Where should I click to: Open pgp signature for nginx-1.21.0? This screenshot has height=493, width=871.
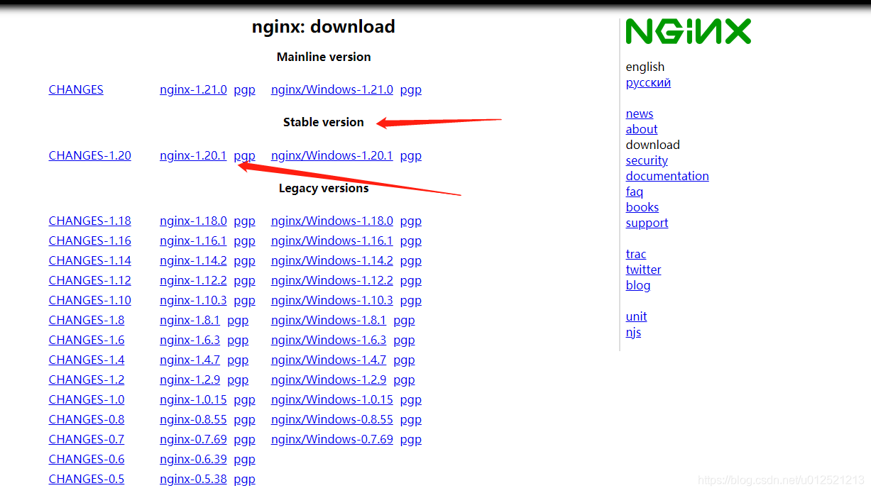[244, 90]
